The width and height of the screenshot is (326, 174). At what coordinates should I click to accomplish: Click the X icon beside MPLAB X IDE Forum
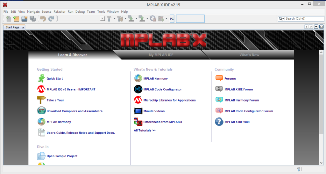pyautogui.click(x=219, y=89)
